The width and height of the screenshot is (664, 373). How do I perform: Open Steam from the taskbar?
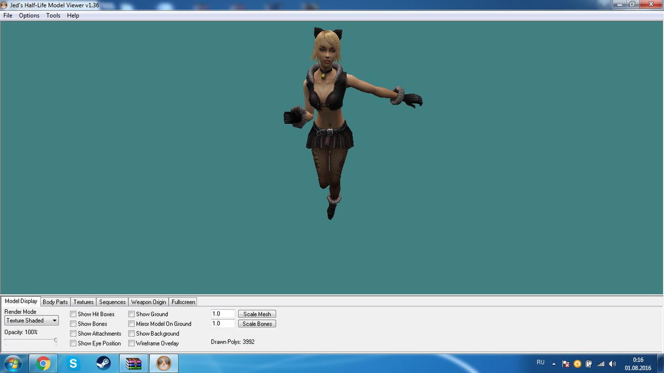[x=103, y=363]
